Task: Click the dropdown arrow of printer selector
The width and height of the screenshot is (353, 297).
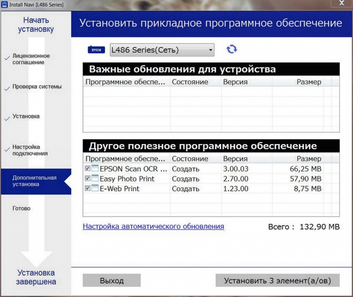Action: (210, 49)
